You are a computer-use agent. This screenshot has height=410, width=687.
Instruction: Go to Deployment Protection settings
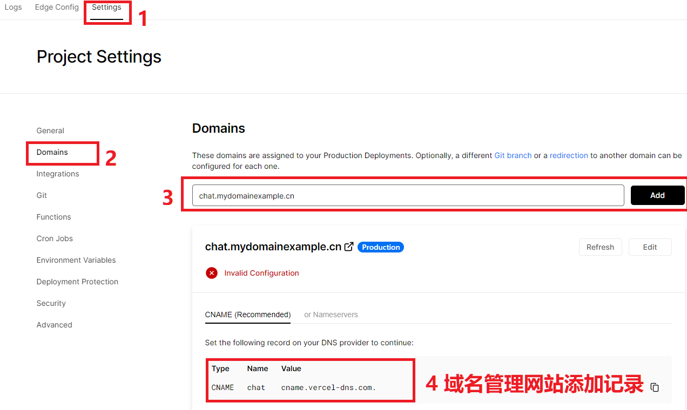click(x=77, y=282)
